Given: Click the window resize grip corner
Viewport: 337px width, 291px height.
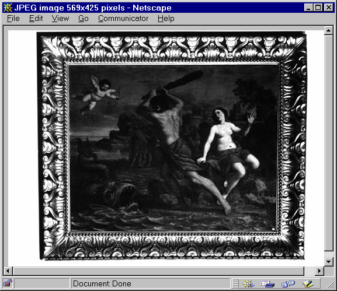Looking at the screenshot, I should (x=331, y=285).
